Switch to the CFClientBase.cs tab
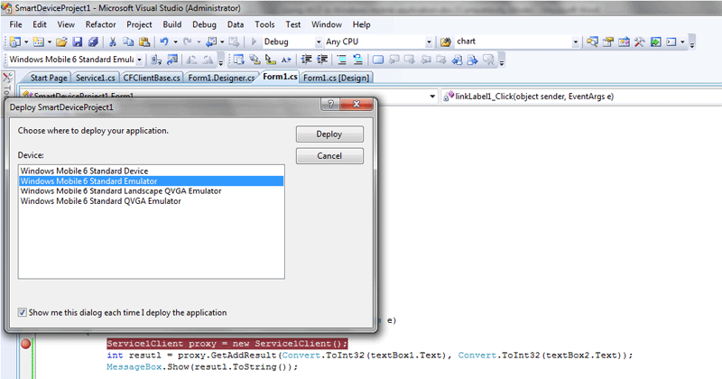The width and height of the screenshot is (722, 379). pyautogui.click(x=152, y=78)
